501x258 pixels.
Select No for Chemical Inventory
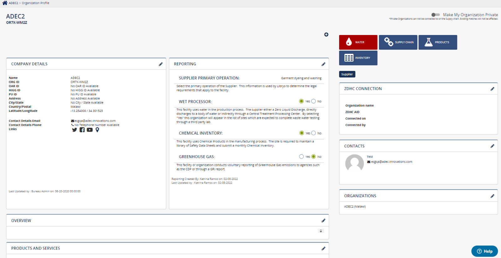(x=313, y=133)
